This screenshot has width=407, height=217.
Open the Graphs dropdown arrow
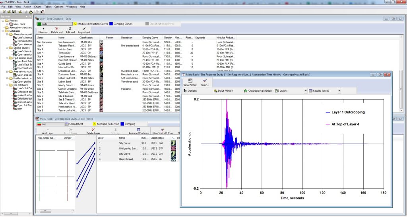pos(306,90)
